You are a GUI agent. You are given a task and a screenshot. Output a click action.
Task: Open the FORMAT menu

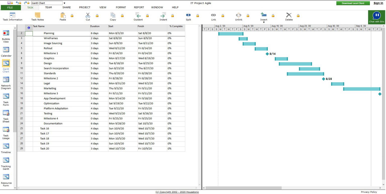[121, 7]
